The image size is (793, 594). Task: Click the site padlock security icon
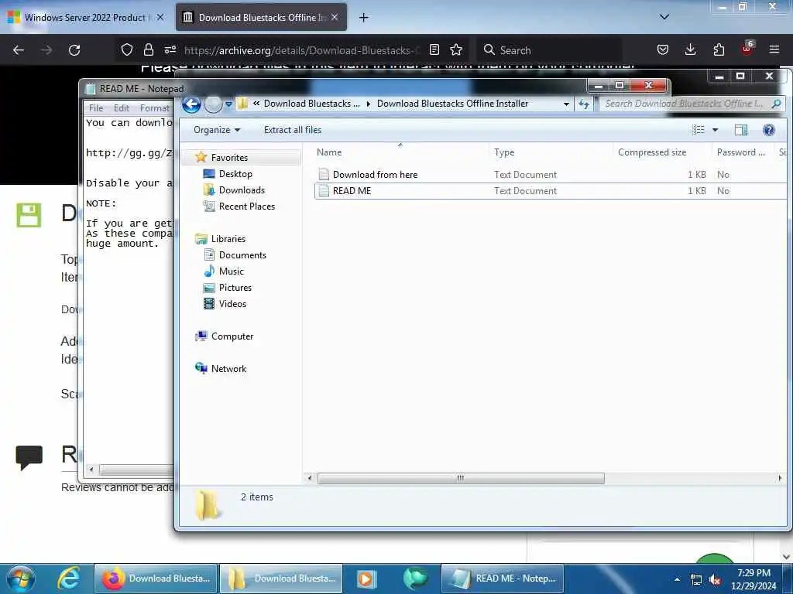148,49
